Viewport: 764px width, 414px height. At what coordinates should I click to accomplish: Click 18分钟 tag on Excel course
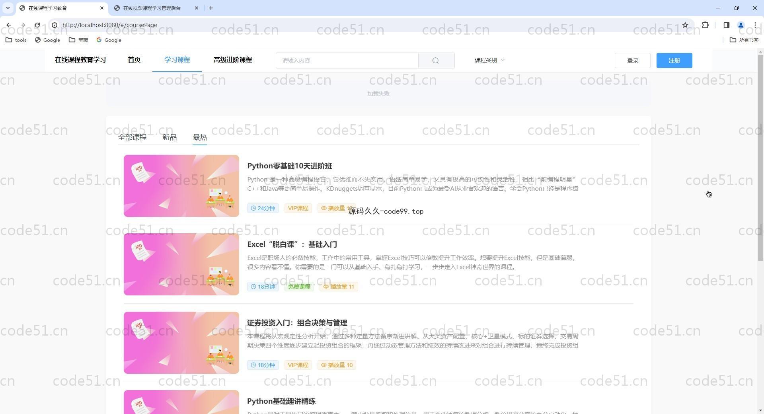pos(263,287)
